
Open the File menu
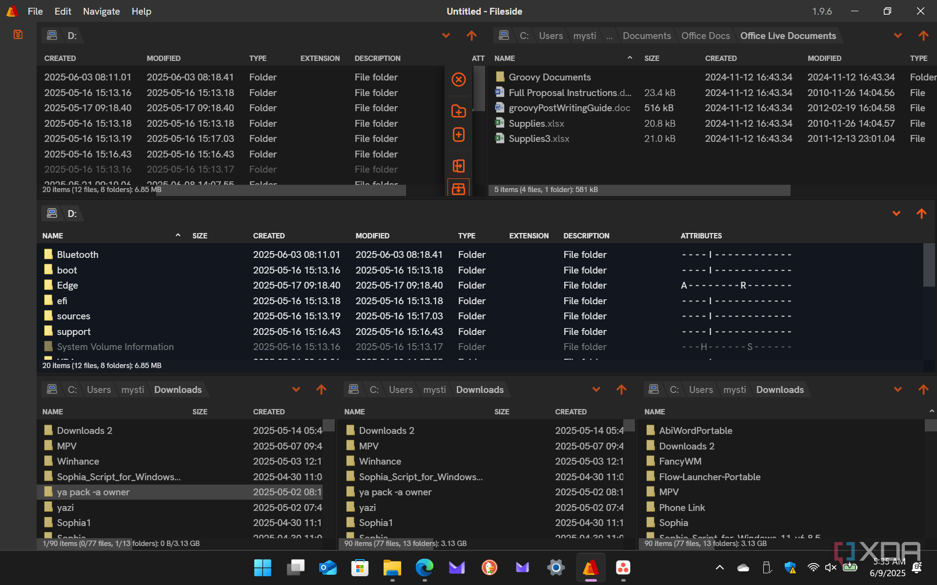35,11
